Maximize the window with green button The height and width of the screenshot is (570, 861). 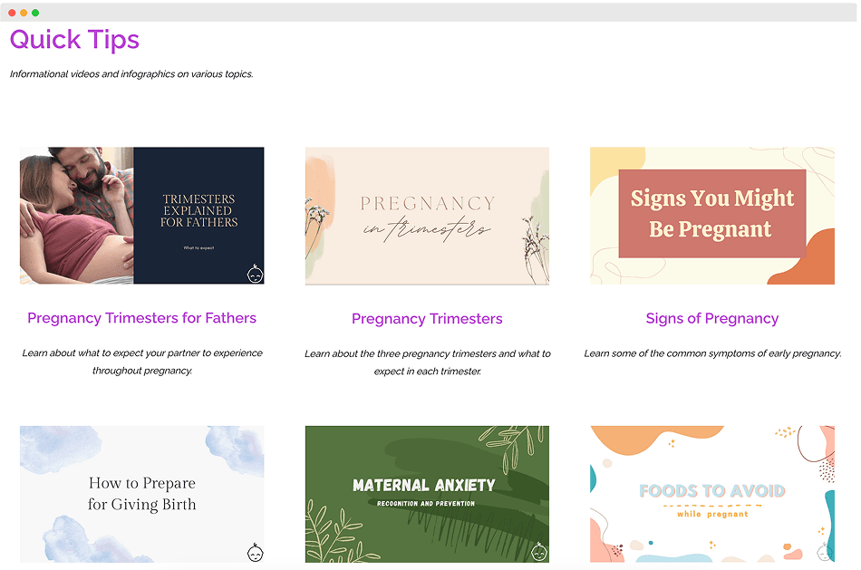click(35, 13)
